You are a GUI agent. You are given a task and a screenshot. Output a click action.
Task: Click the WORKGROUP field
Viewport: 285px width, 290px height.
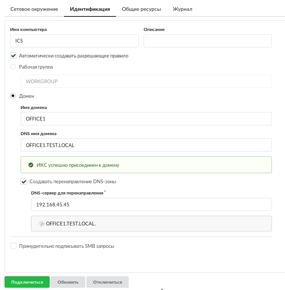point(146,81)
